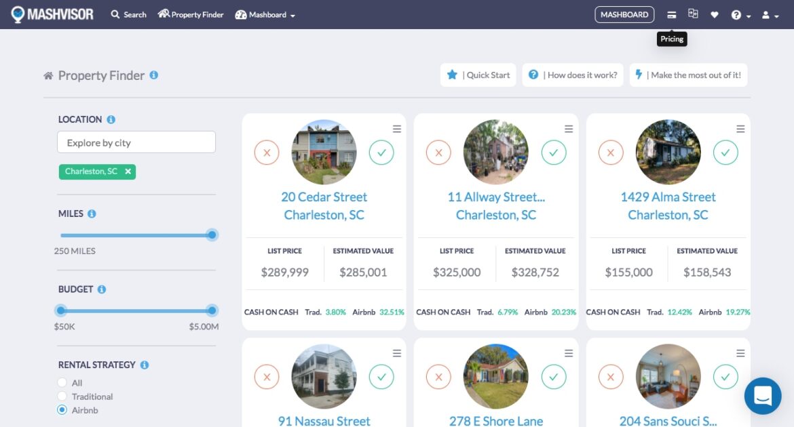Click the outlined MASHBOARD button

coord(624,15)
